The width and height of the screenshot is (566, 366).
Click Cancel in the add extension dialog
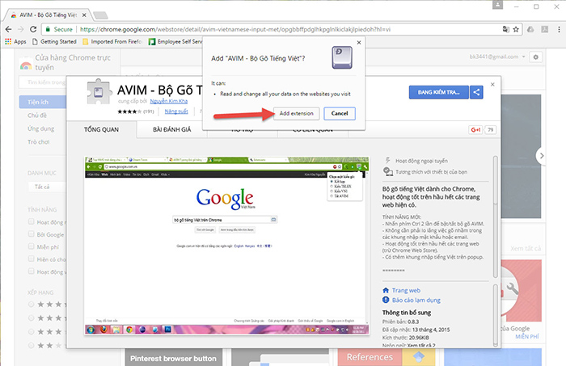coord(340,113)
